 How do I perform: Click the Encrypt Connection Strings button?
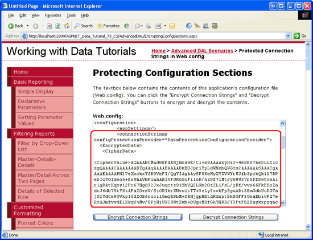pos(138,217)
